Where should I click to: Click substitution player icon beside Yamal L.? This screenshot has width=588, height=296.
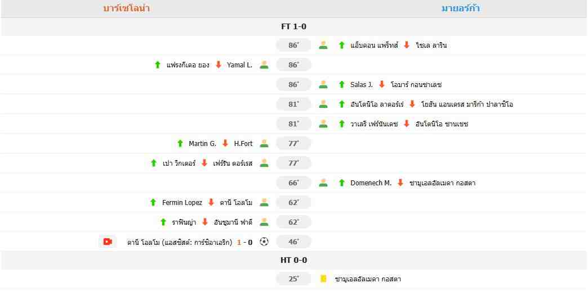[264, 65]
